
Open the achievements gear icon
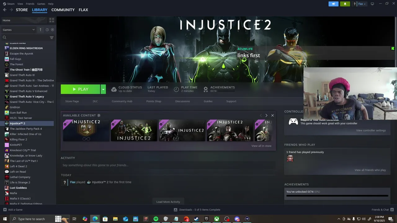coord(205,89)
